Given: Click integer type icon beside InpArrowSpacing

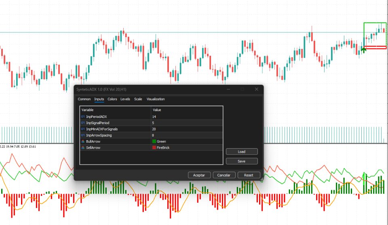Looking at the screenshot, I should 83,135.
